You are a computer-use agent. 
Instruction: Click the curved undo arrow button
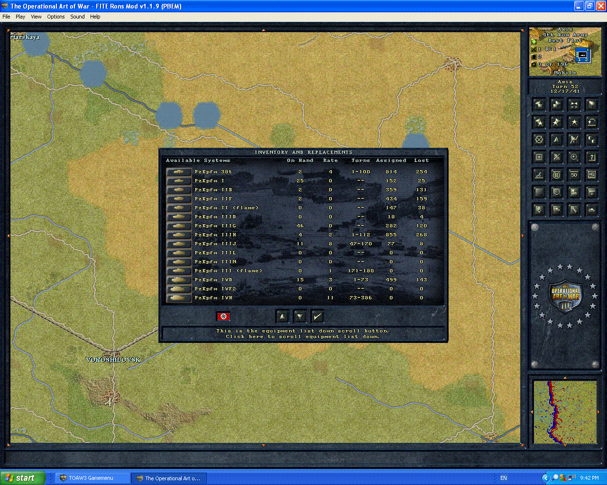pyautogui.click(x=591, y=122)
